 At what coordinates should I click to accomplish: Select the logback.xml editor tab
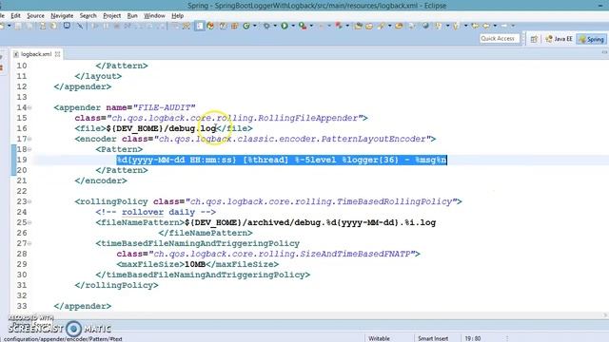(x=35, y=54)
